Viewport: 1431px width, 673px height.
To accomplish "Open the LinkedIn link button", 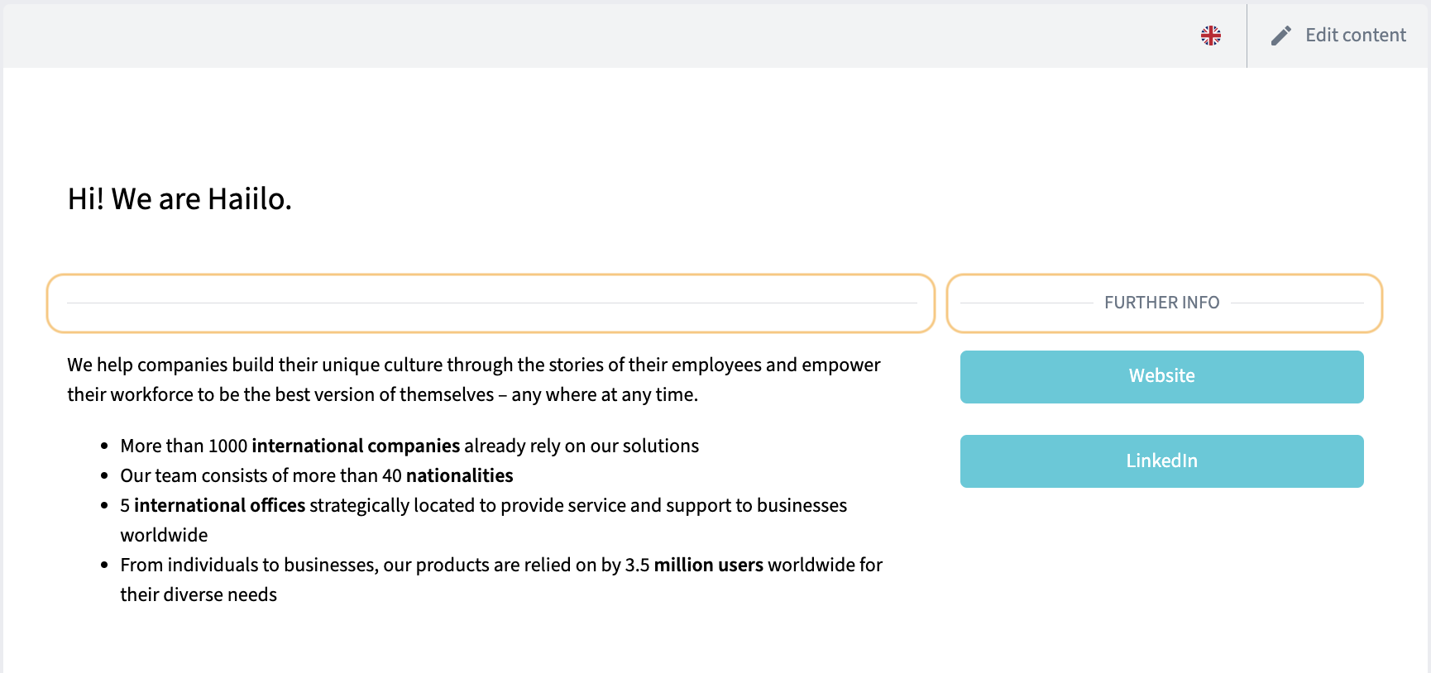I will [x=1161, y=461].
